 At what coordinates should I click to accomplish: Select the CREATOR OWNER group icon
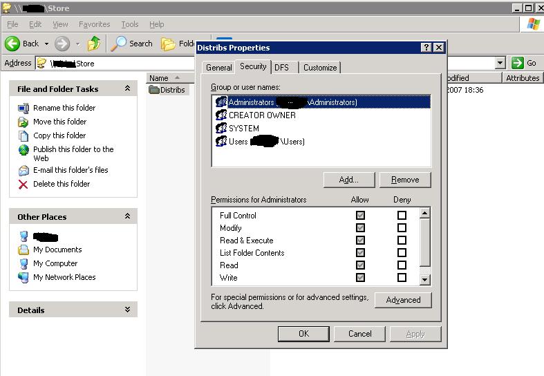221,115
